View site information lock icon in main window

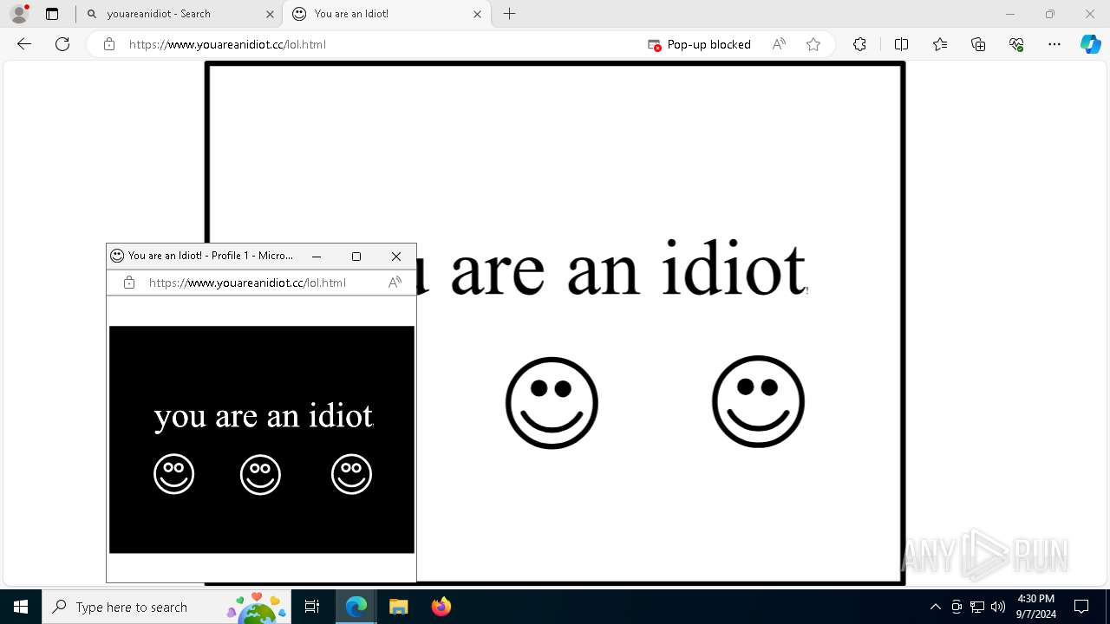pos(109,44)
